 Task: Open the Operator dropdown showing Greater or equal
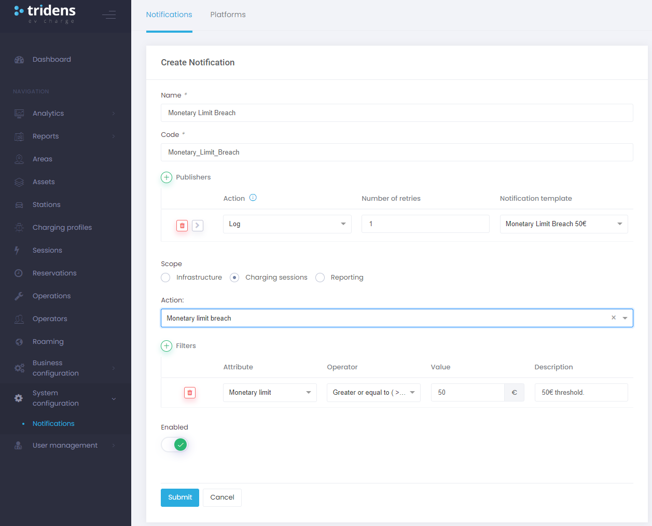373,393
